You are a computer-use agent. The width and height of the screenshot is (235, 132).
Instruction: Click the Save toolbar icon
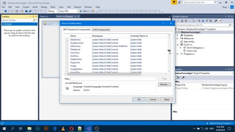pyautogui.click(x=26, y=11)
